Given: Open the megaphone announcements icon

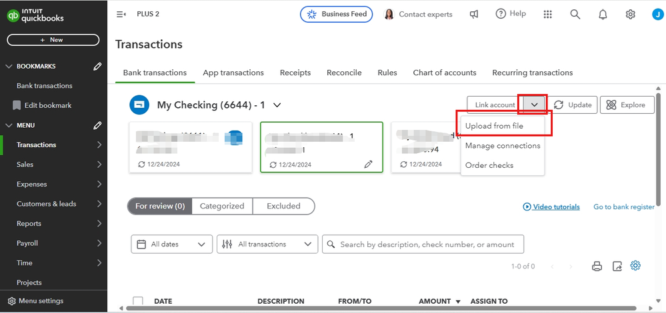Looking at the screenshot, I should click(474, 14).
